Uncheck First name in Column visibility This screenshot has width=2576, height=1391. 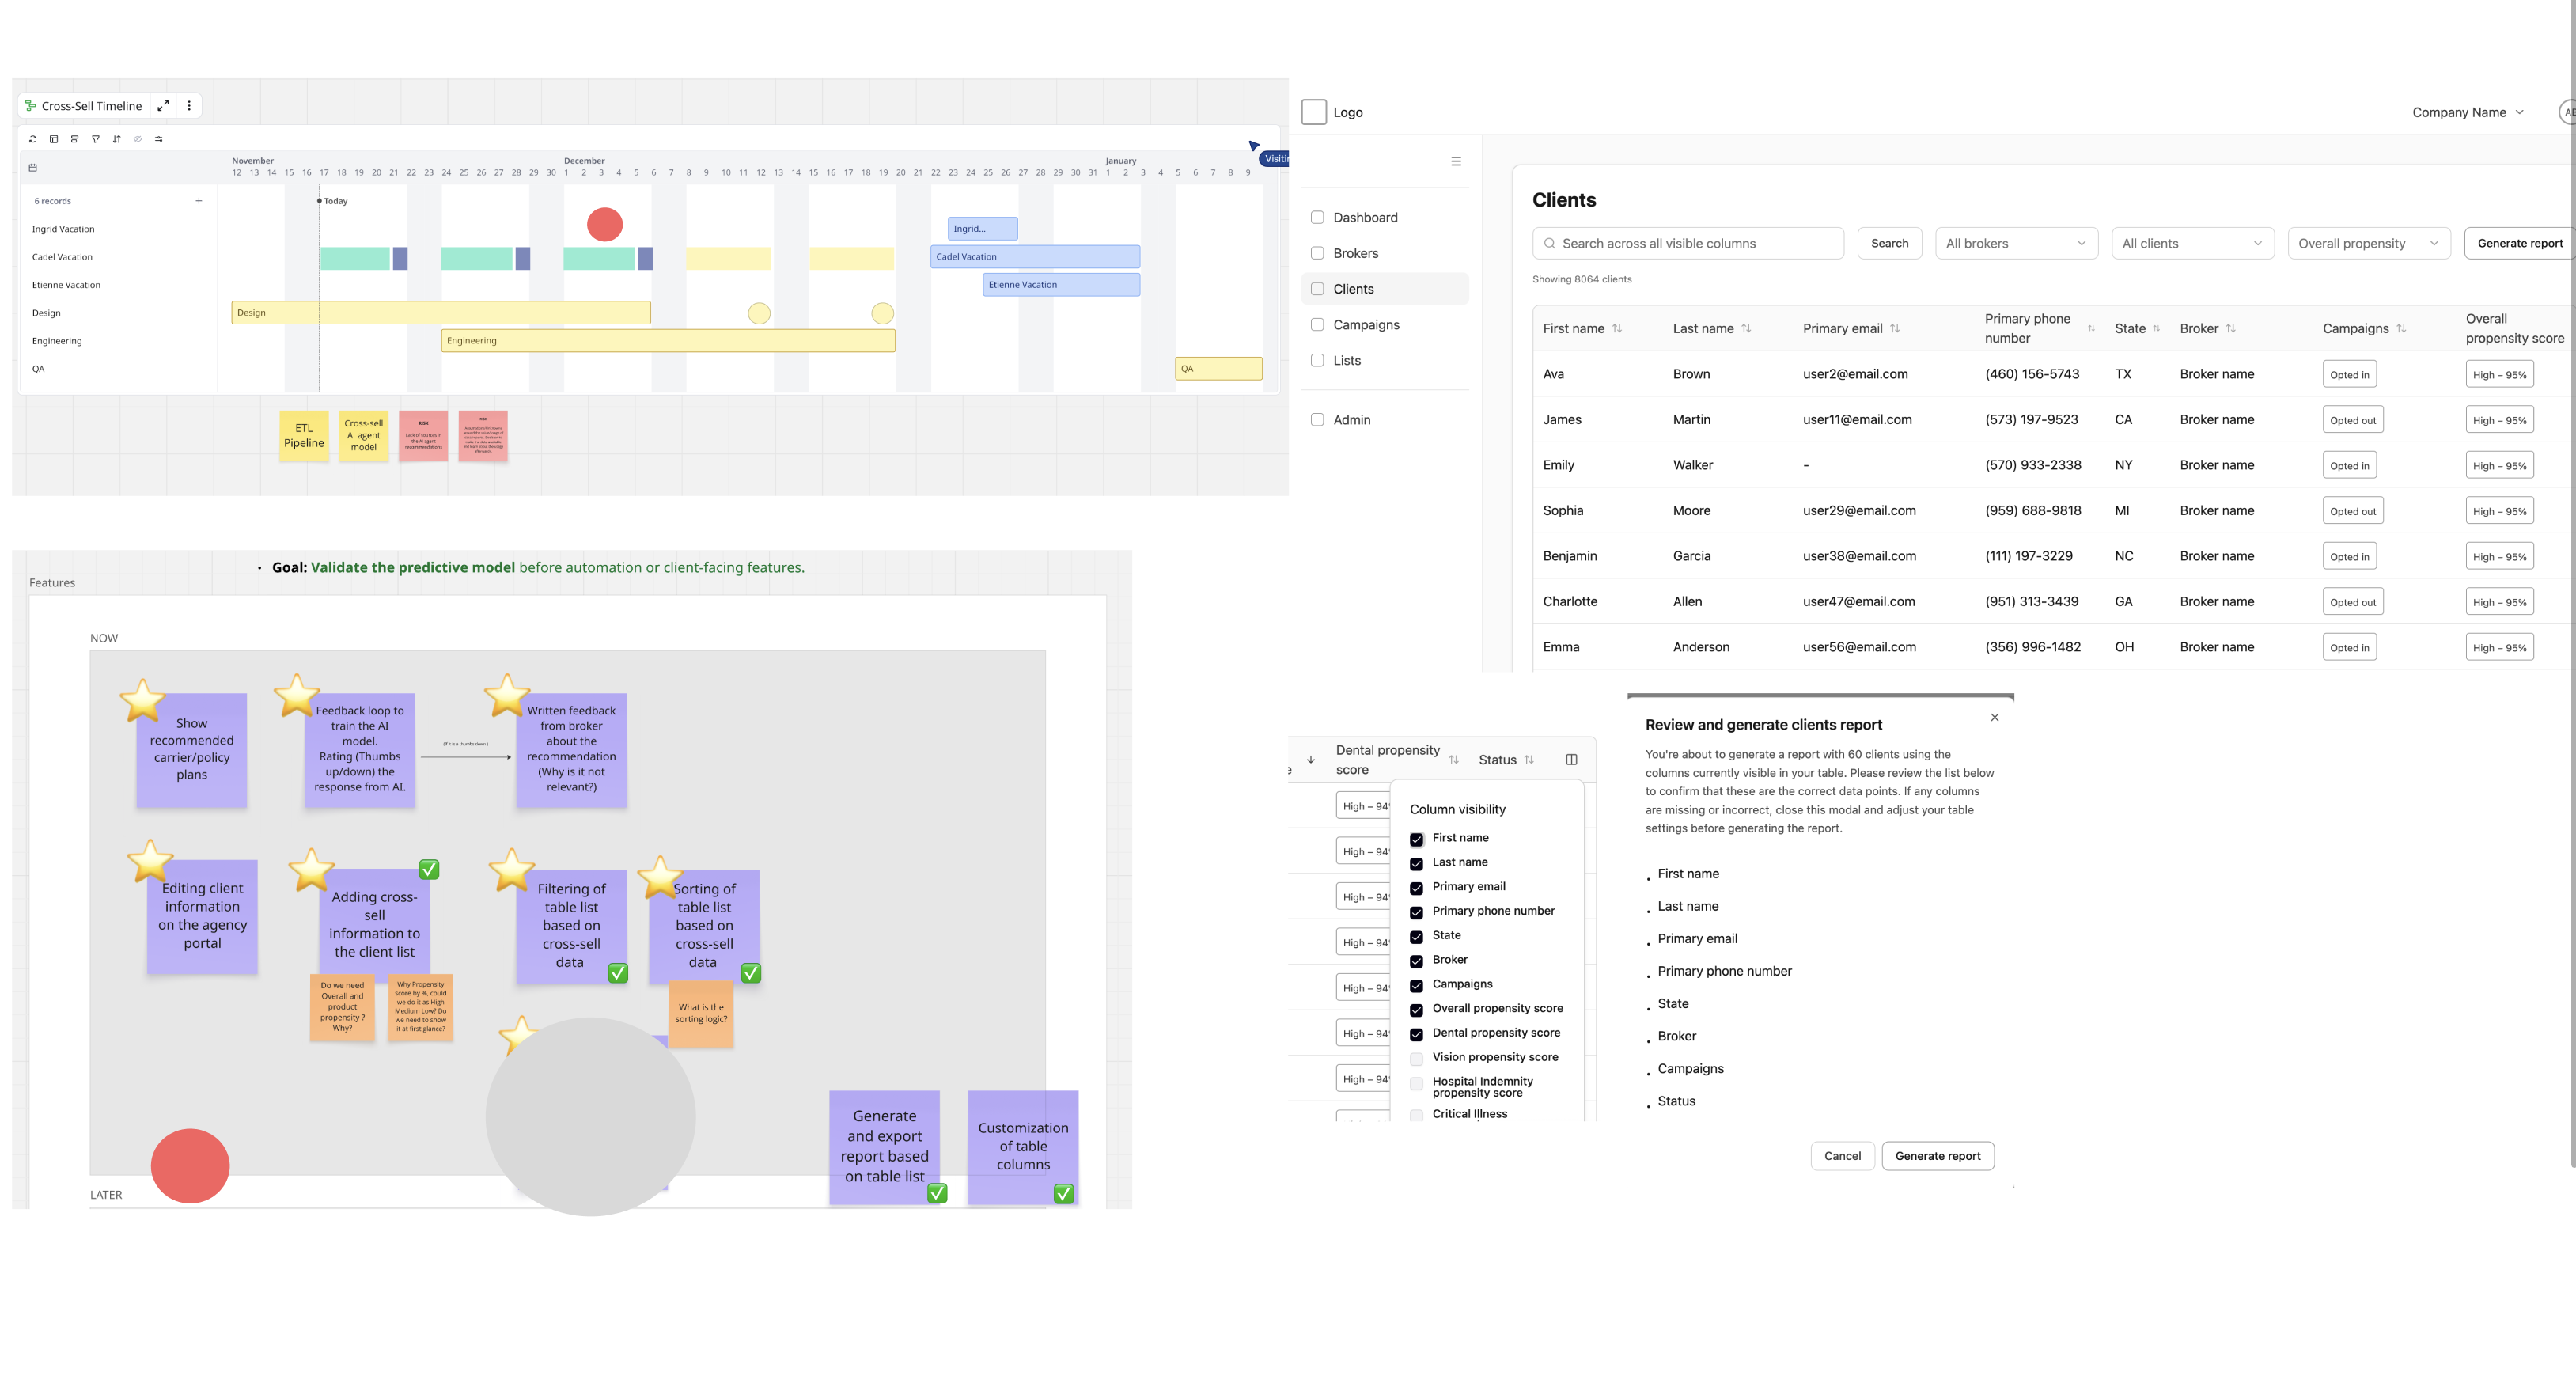click(1416, 839)
